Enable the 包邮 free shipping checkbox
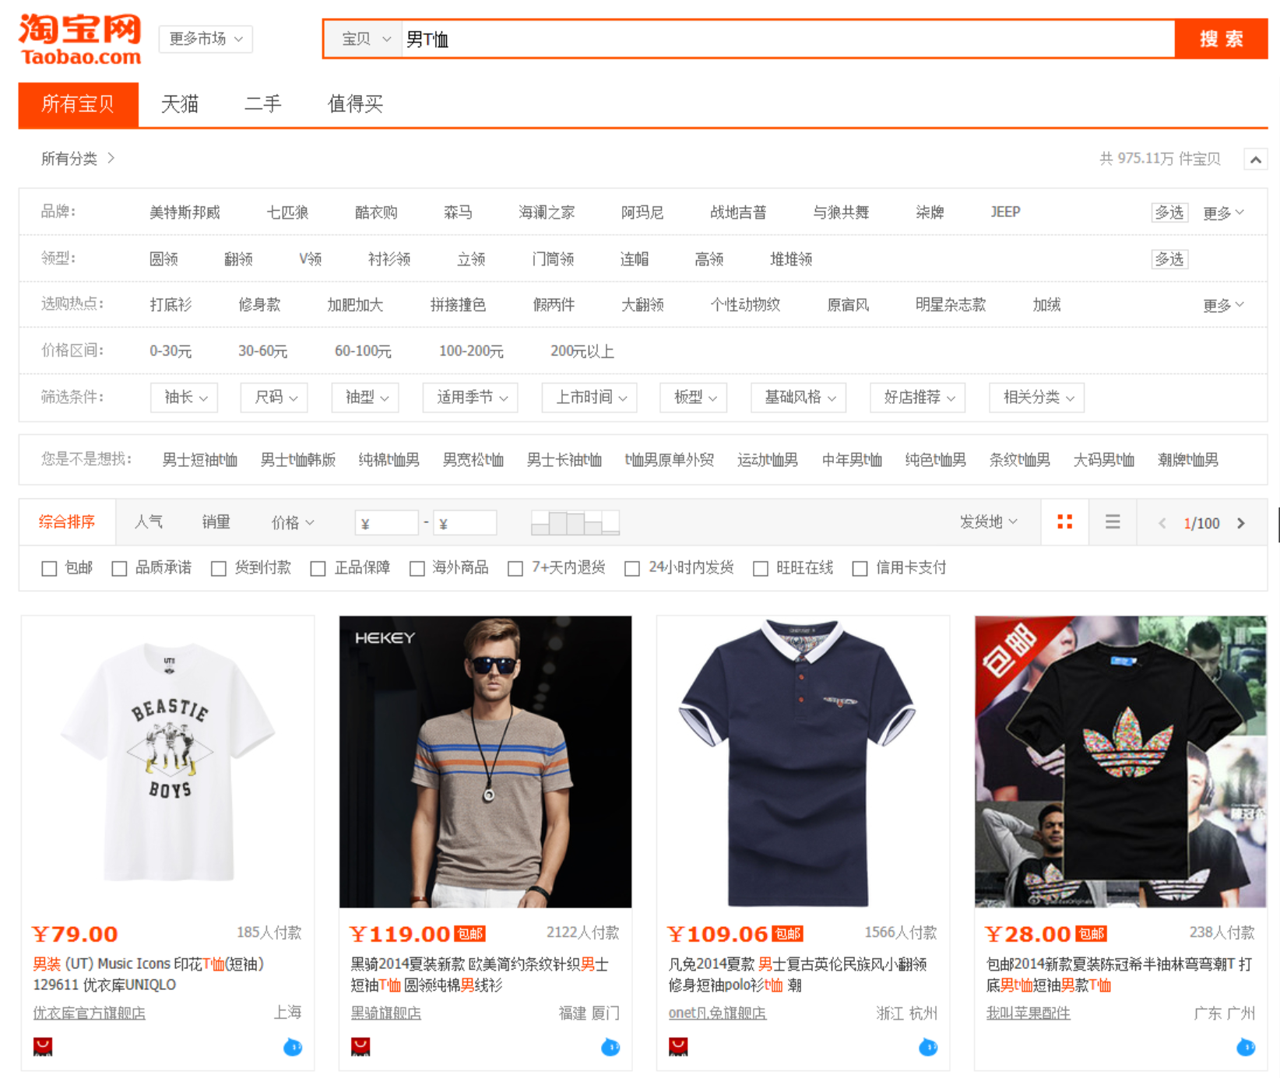 pyautogui.click(x=50, y=569)
